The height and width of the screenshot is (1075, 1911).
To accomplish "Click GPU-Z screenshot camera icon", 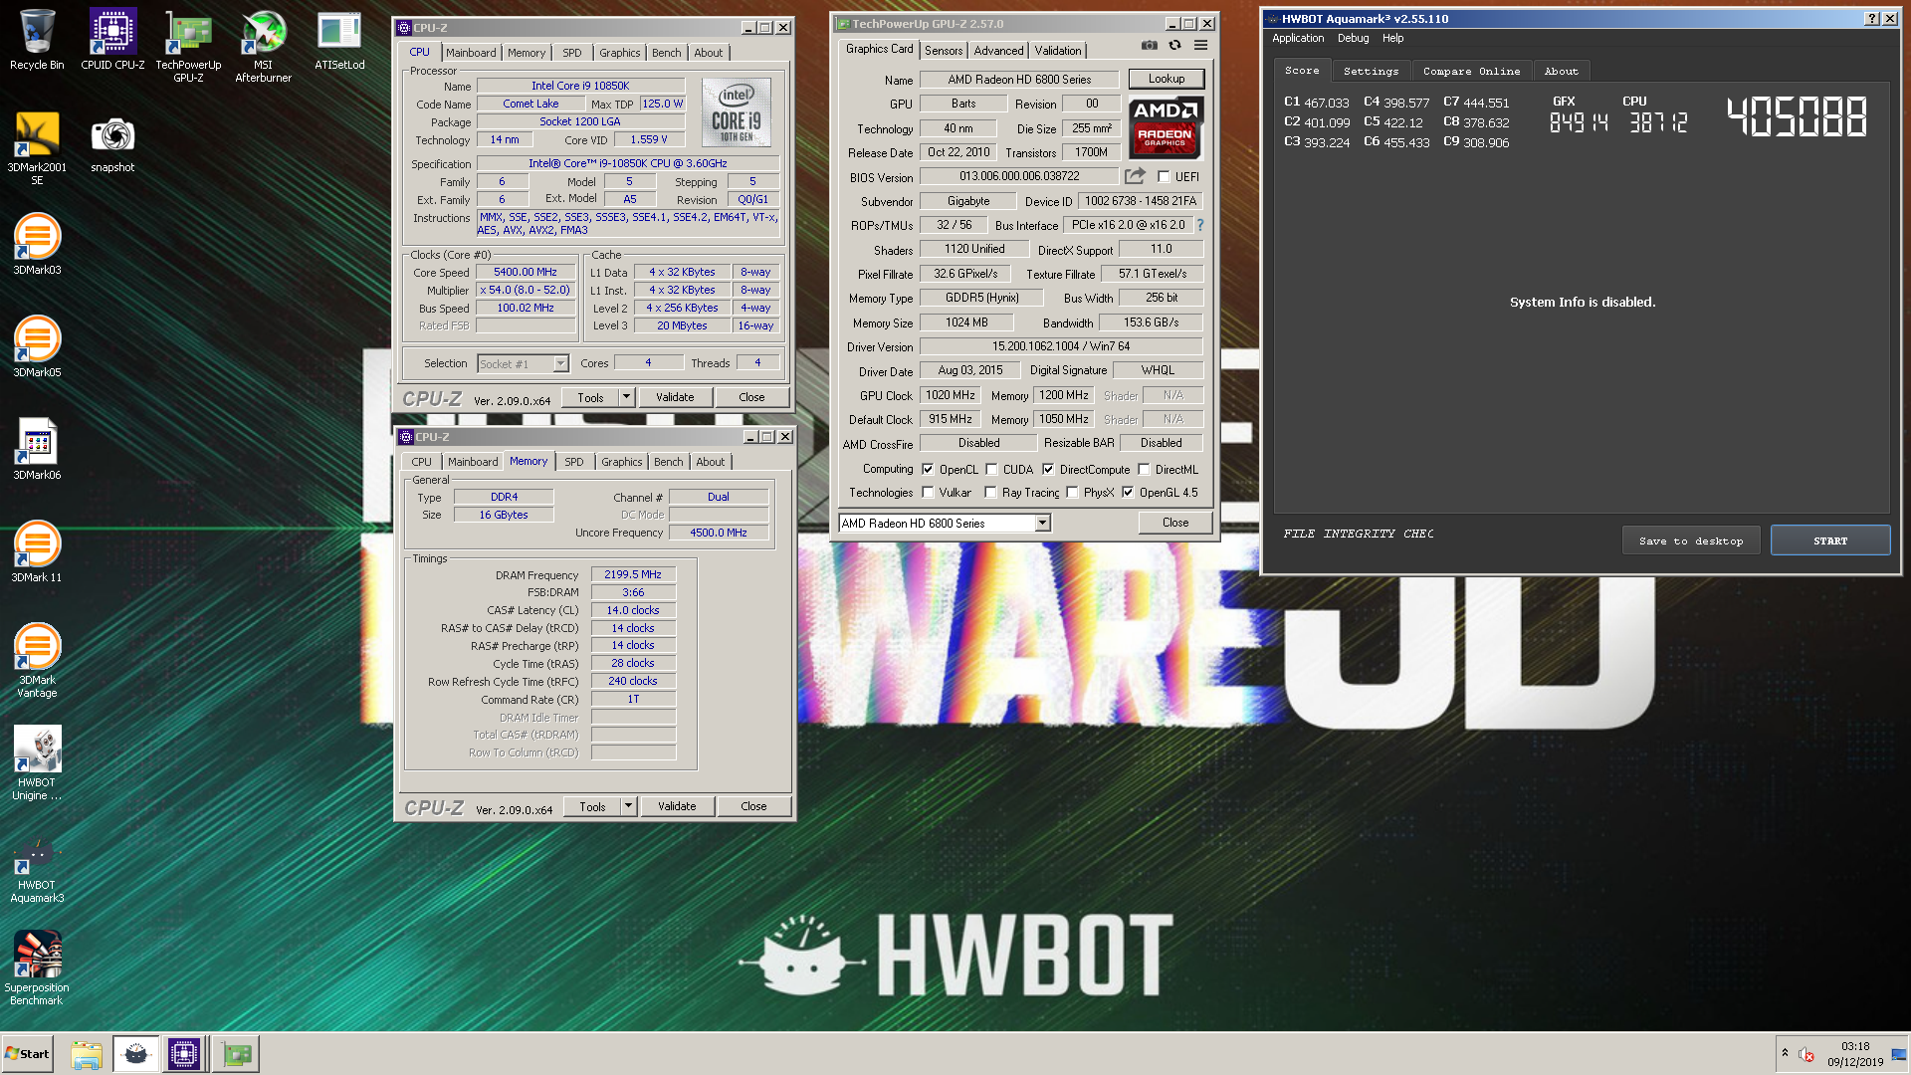I will click(x=1150, y=45).
